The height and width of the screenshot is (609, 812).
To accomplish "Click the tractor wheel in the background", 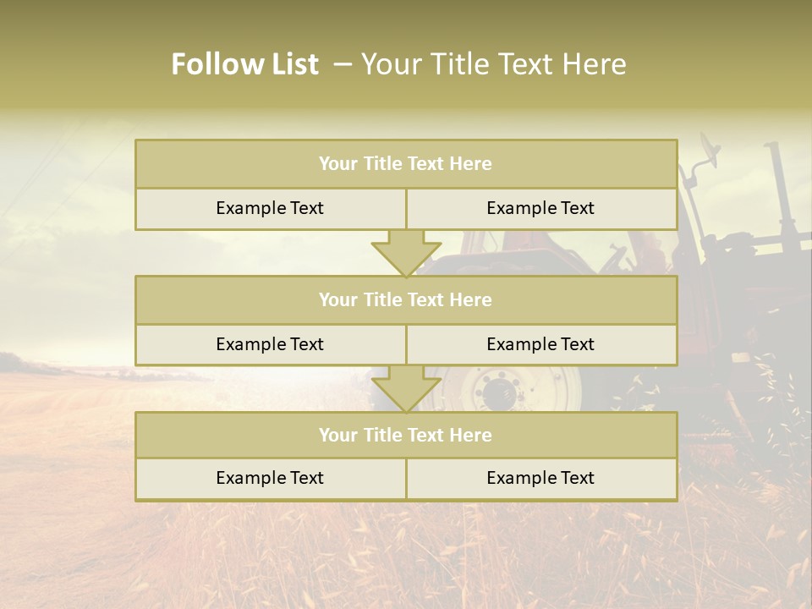I will point(503,390).
